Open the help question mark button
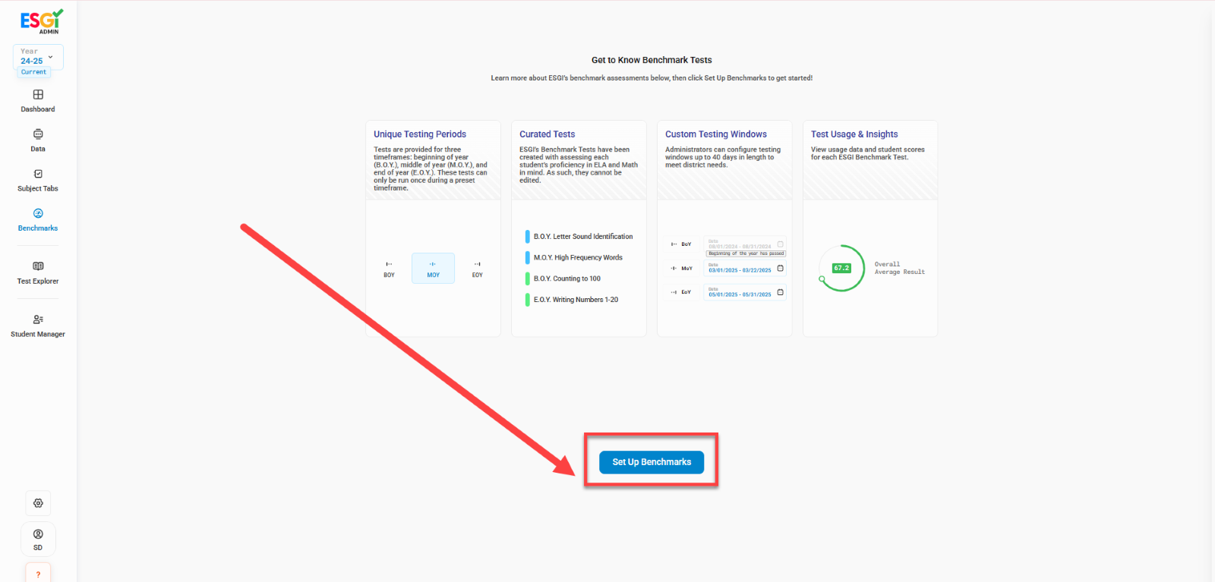Screen dimensions: 1215x582 tap(38, 573)
